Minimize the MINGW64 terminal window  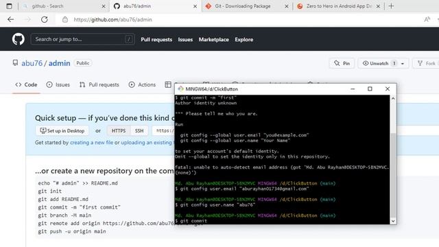click(x=353, y=89)
